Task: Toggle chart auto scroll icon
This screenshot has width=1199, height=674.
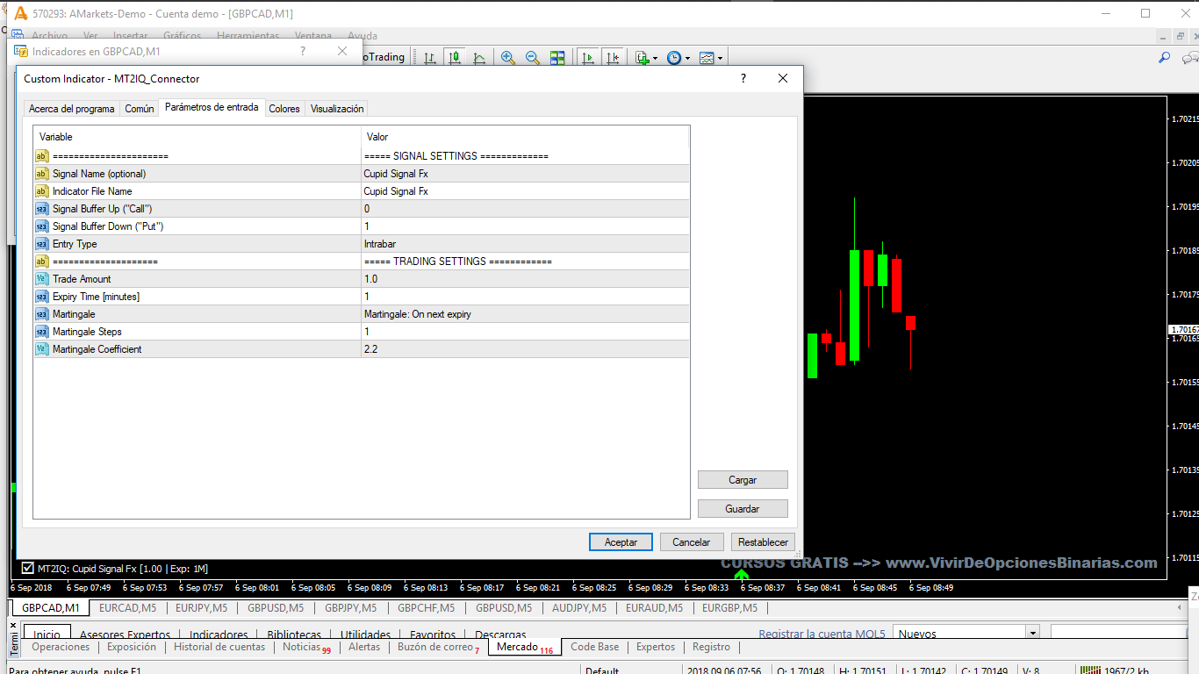Action: point(587,58)
